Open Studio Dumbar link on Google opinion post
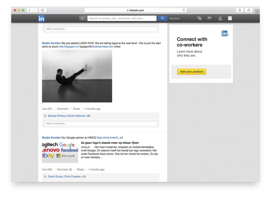This screenshot has height=198, width=271. (x=51, y=138)
